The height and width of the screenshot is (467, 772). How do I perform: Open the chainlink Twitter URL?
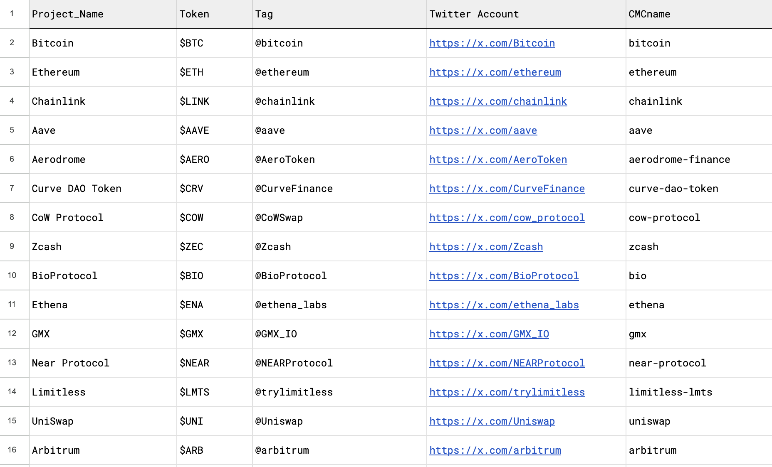coord(498,101)
